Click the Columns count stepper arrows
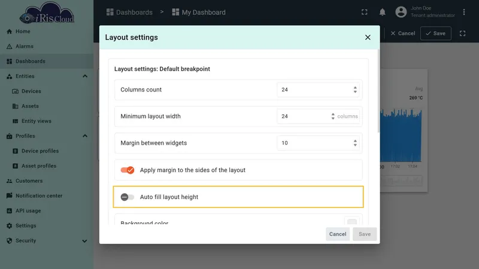This screenshot has height=269, width=479. (355, 90)
